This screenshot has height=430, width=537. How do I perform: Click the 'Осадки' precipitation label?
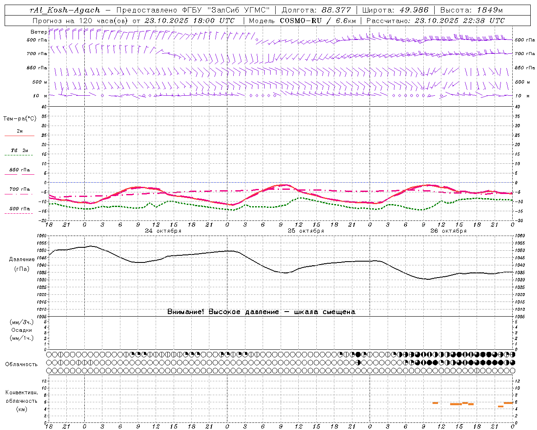pyautogui.click(x=22, y=330)
